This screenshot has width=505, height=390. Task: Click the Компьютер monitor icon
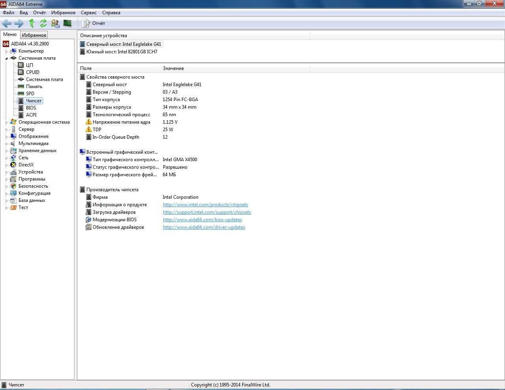point(13,51)
